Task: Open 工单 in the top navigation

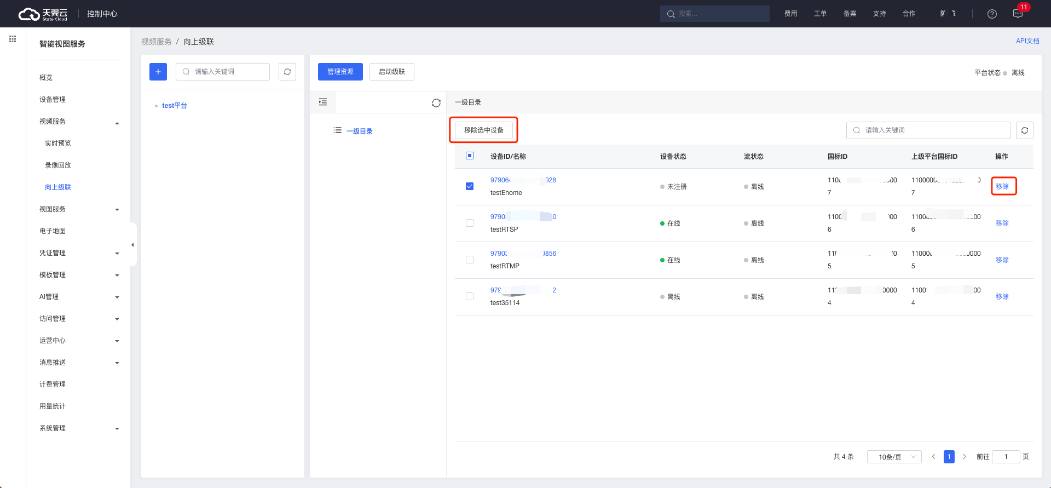Action: click(821, 14)
